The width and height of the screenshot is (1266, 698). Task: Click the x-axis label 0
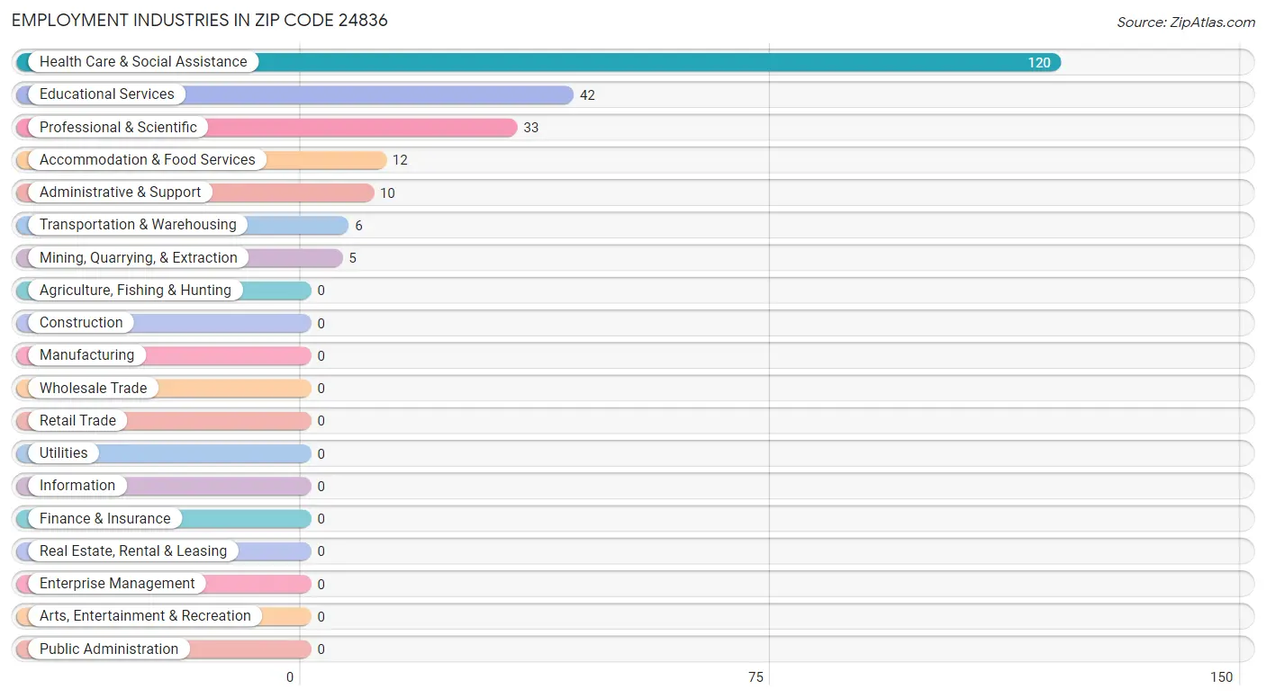click(x=290, y=677)
